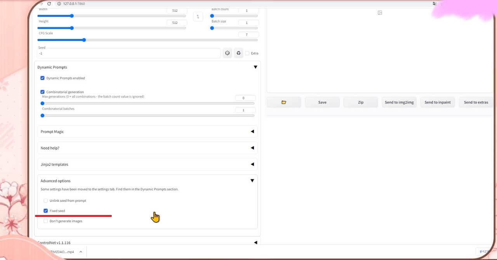Open output folder with folder icon button
The image size is (497, 260).
(284, 102)
